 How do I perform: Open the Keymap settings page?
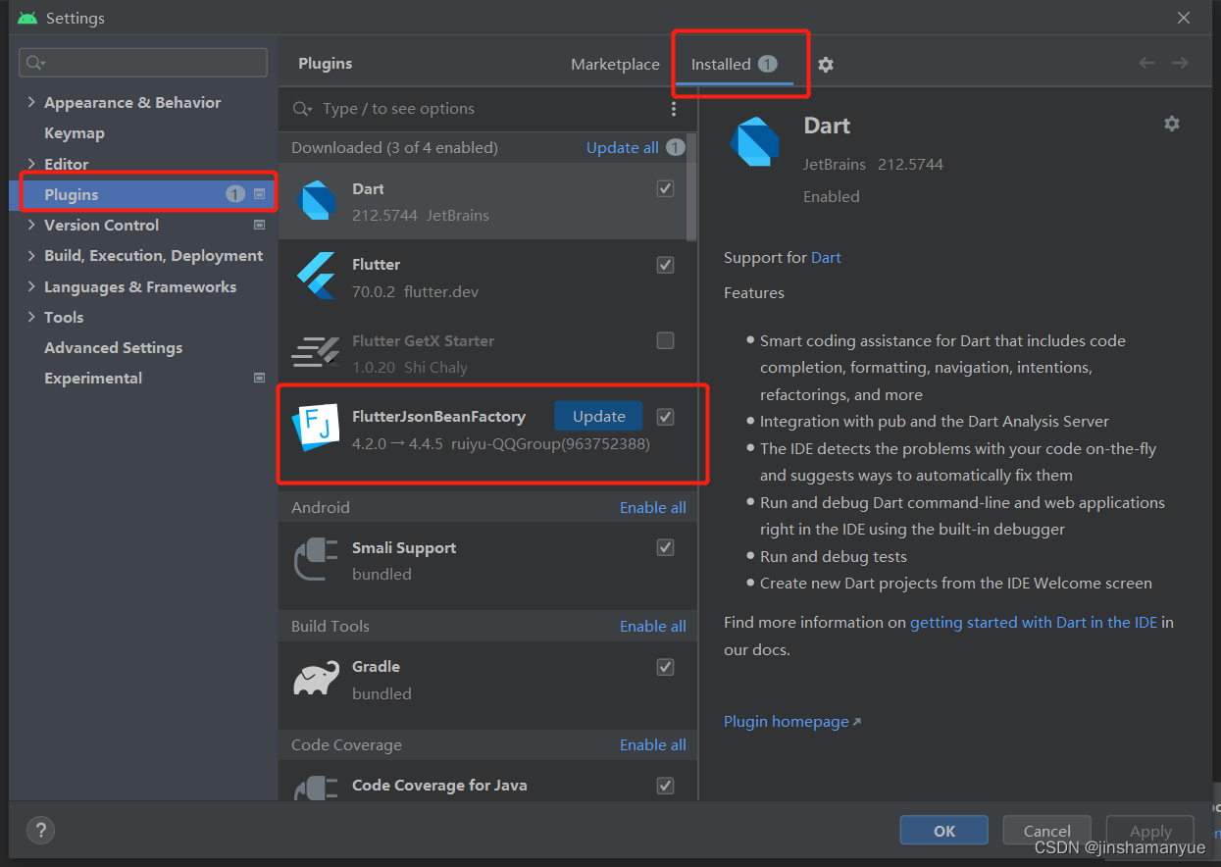[75, 133]
